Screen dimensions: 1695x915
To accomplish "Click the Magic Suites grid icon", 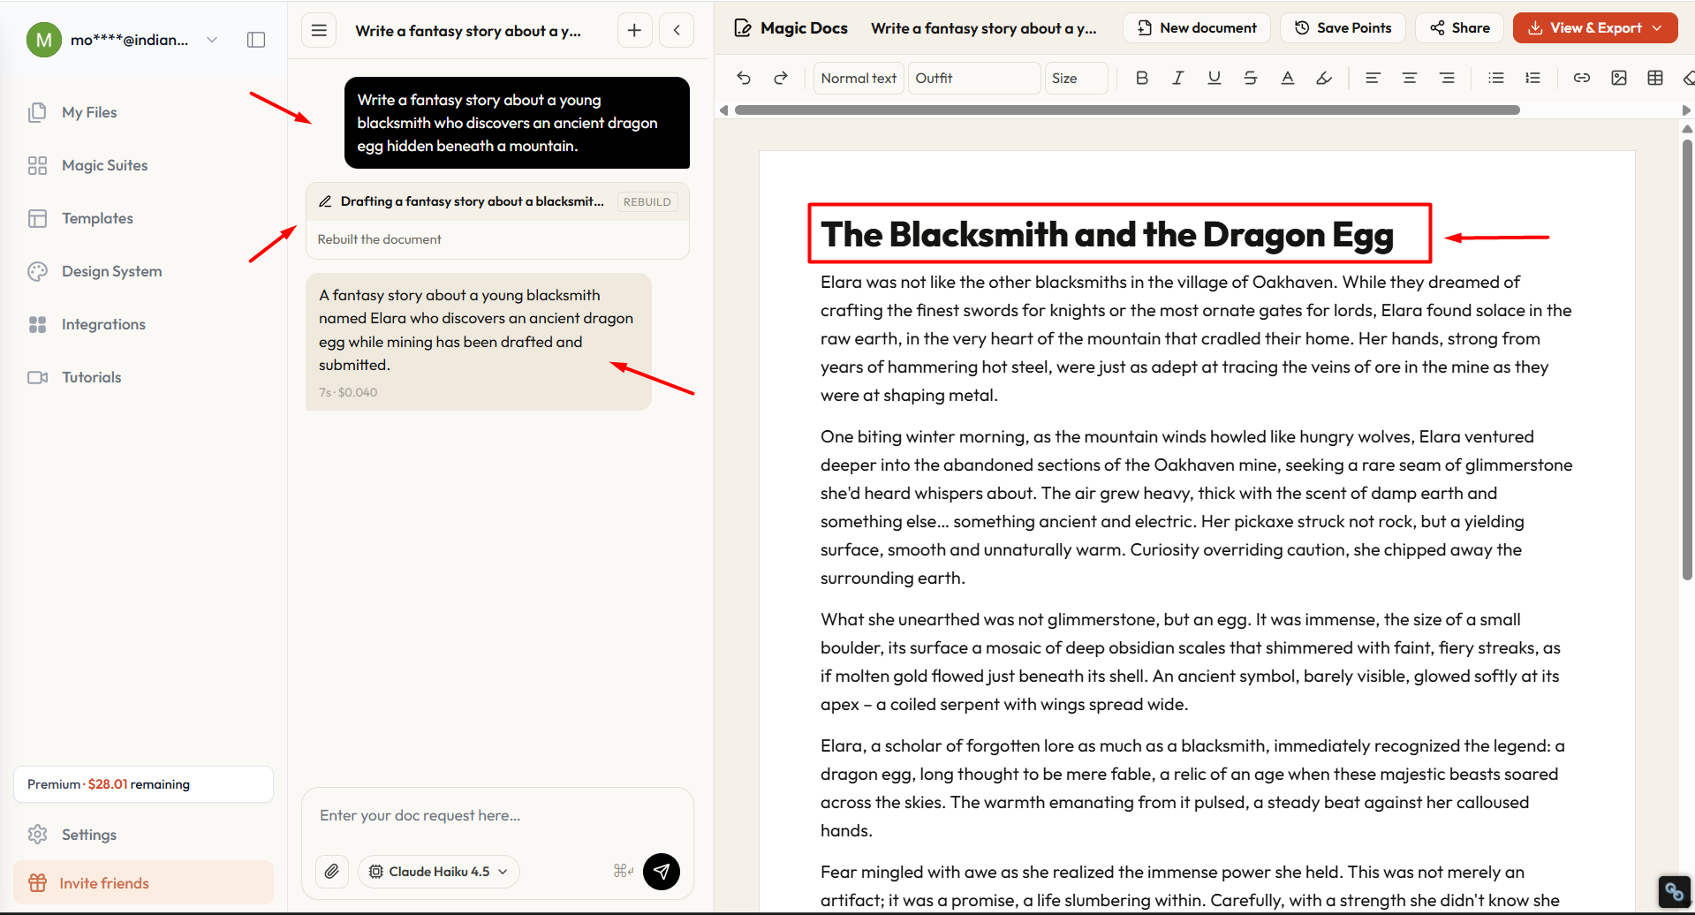I will 37,165.
